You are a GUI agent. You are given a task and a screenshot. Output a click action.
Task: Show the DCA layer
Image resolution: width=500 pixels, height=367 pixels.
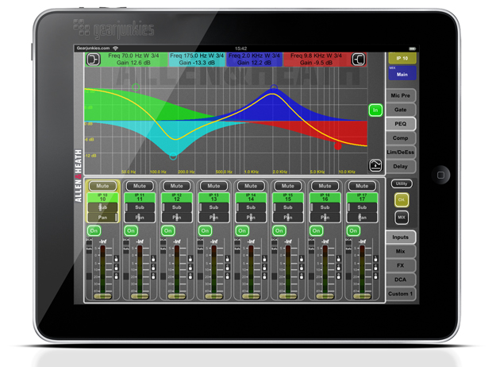401,280
